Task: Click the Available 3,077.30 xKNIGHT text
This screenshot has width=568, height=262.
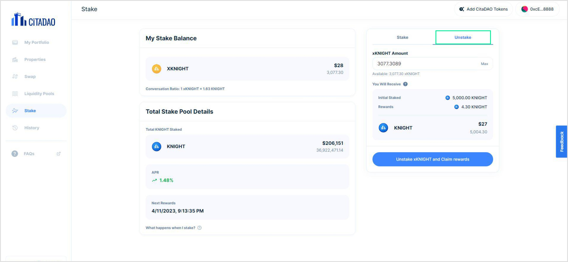Action: pyautogui.click(x=396, y=74)
